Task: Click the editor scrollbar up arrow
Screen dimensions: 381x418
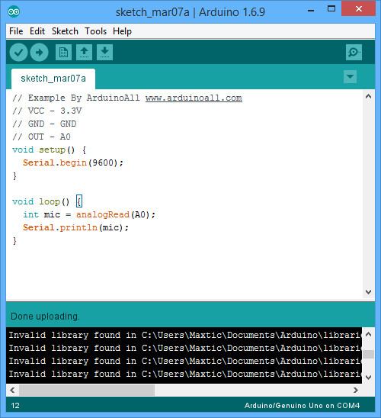Action: tap(369, 97)
